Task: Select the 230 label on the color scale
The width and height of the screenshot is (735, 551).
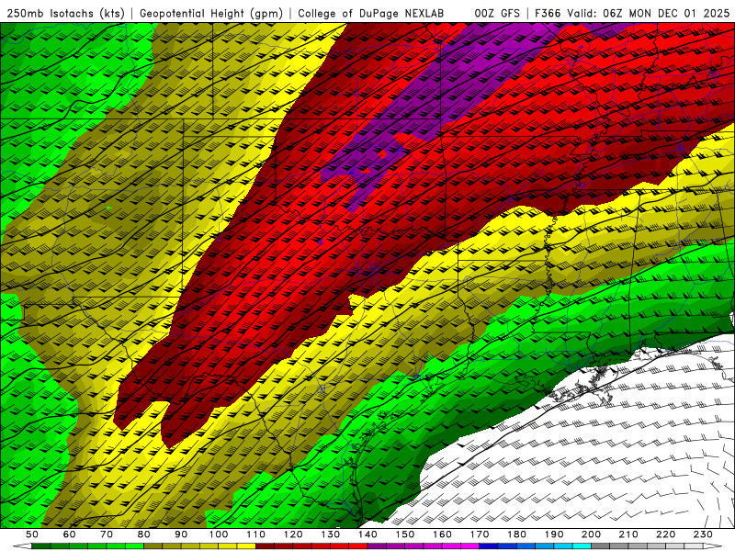Action: point(703,534)
